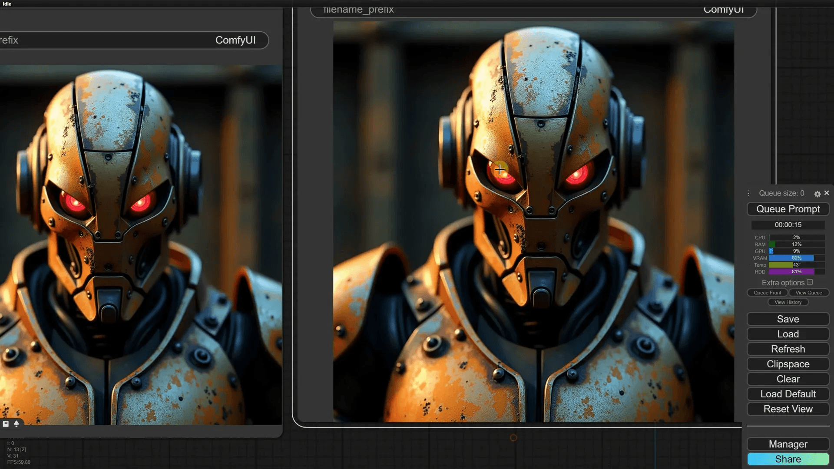Close the queue menu panel
The width and height of the screenshot is (834, 469).
[827, 193]
